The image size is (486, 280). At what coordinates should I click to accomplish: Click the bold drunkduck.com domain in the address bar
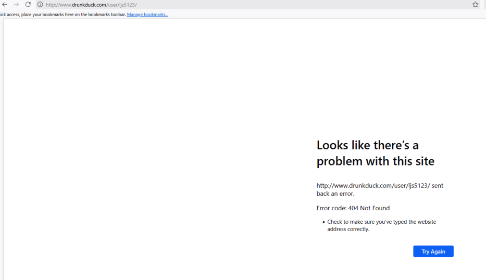(x=89, y=5)
